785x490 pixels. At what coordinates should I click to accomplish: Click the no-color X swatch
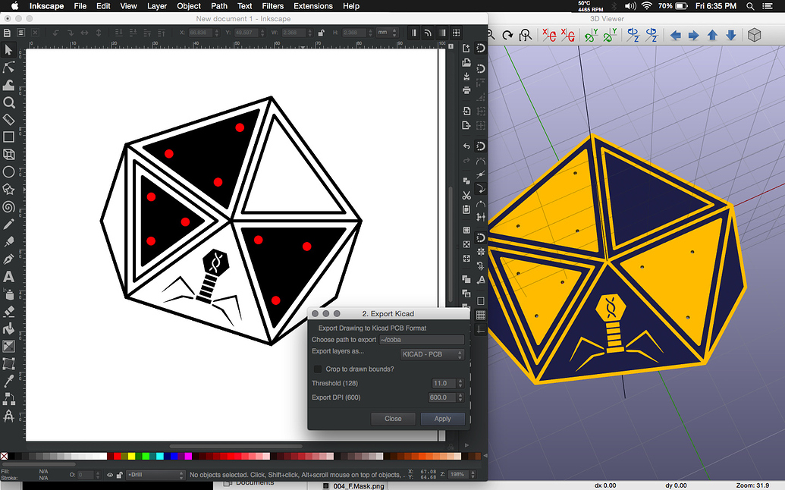click(x=4, y=456)
